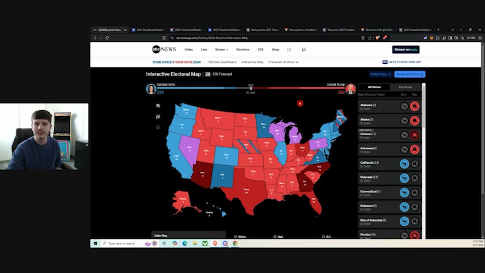The height and width of the screenshot is (273, 485).
Task: Select Democrat donkey for Dist of Columbia
Action: click(404, 221)
